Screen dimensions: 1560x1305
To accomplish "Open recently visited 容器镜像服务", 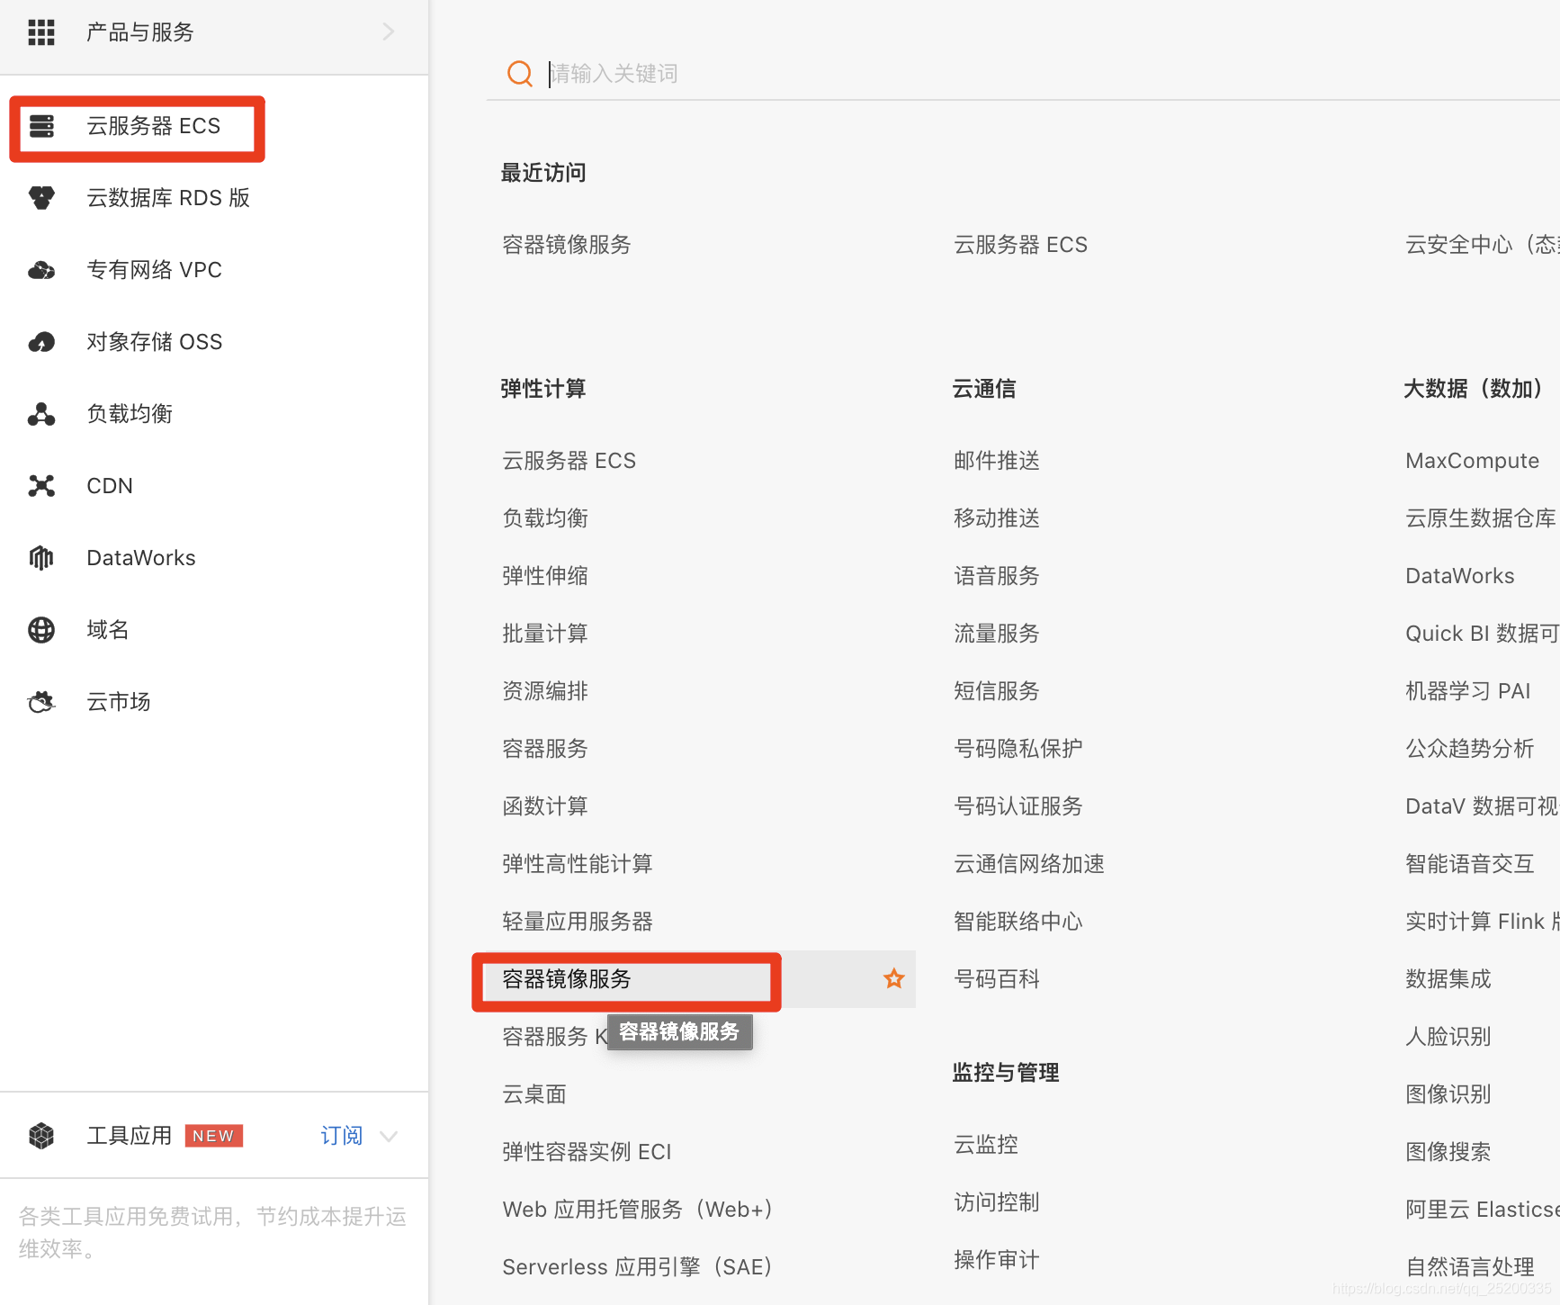I will (567, 245).
